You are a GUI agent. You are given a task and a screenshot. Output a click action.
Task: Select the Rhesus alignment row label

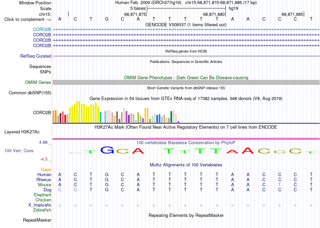point(44,180)
